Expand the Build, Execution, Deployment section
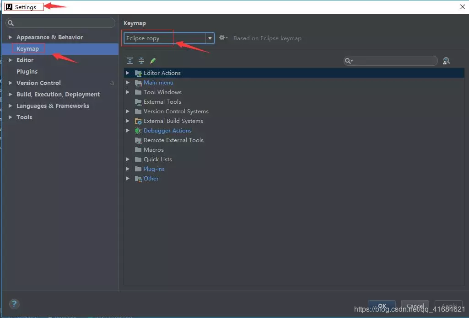The width and height of the screenshot is (469, 318). point(10,95)
